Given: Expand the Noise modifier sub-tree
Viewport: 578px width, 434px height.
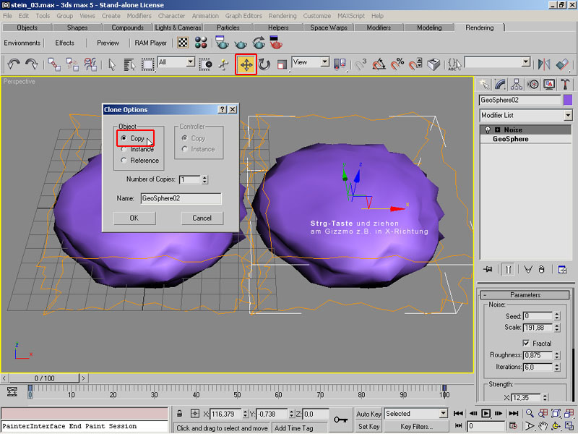Looking at the screenshot, I should [x=497, y=130].
